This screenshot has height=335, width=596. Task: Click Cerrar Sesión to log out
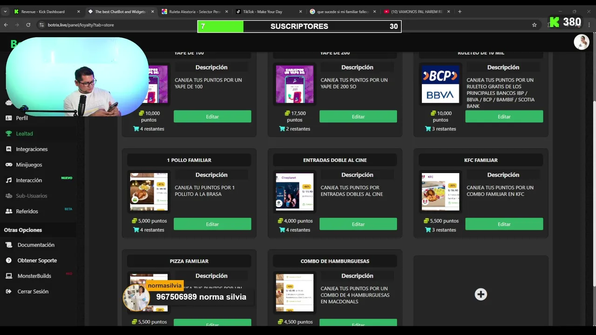(33, 291)
